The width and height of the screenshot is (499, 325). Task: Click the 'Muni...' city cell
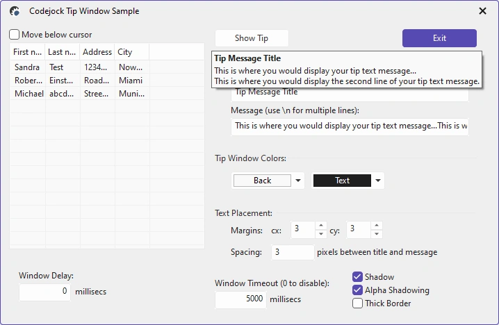132,94
